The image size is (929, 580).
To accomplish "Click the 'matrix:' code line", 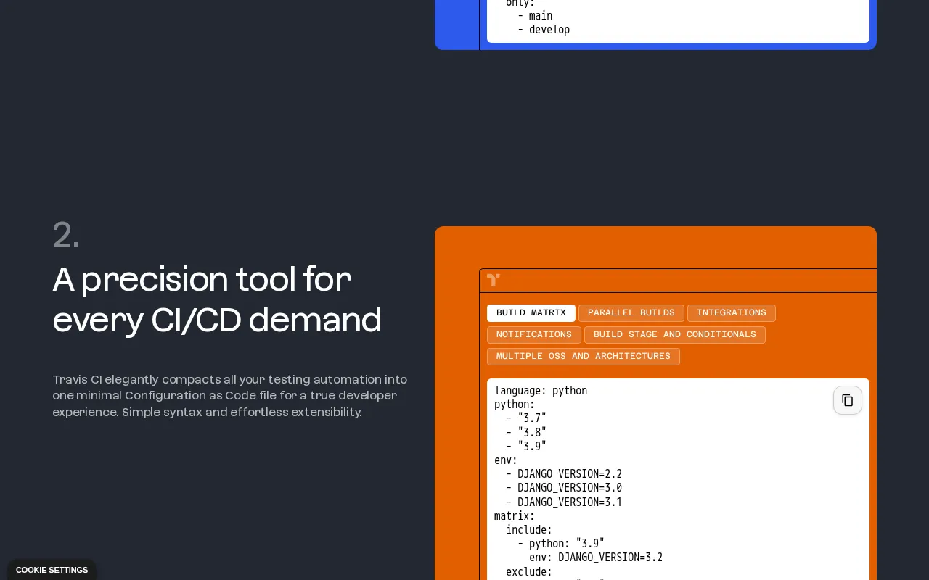I will coord(515,516).
